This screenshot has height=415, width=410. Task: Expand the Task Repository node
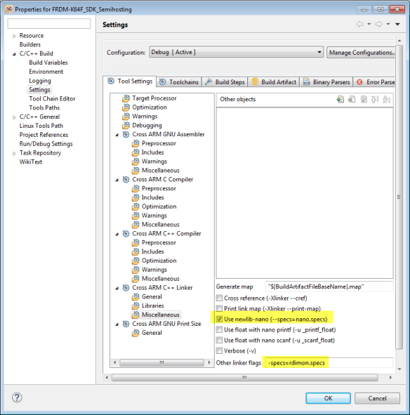coord(14,153)
